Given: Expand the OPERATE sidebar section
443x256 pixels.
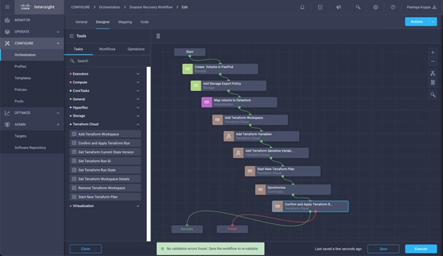Looking at the screenshot, I should pyautogui.click(x=58, y=32).
